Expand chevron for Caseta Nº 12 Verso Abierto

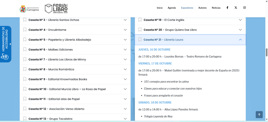(125, 109)
